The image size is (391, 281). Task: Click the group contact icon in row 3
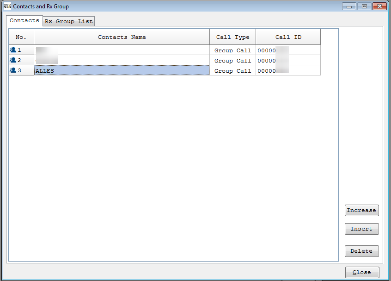click(x=13, y=70)
